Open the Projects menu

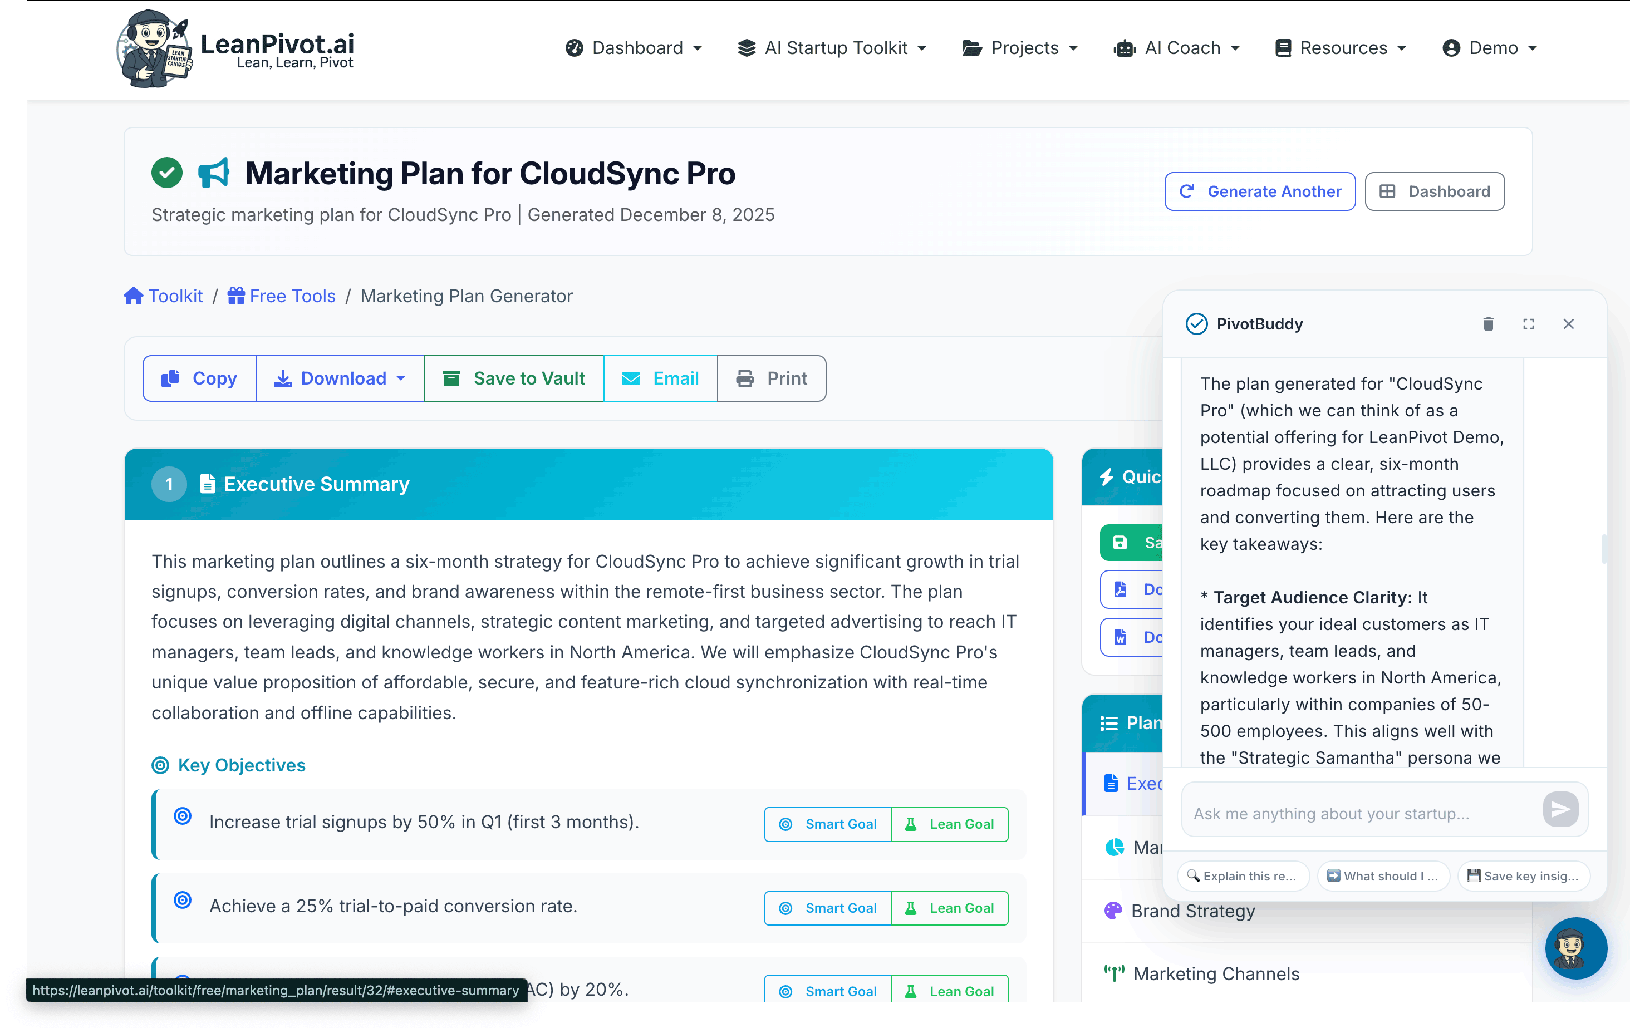[1019, 48]
